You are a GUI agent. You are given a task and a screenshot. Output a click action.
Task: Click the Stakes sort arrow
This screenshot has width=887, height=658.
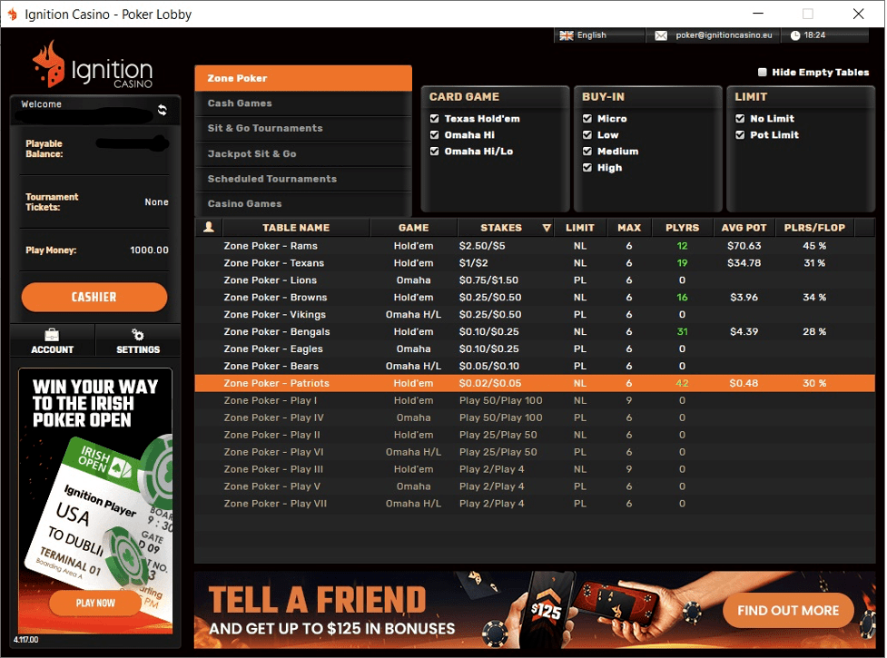pyautogui.click(x=547, y=228)
